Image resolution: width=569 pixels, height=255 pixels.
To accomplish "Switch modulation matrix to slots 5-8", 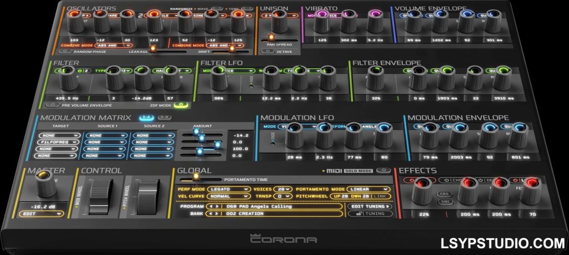I will coord(164,118).
